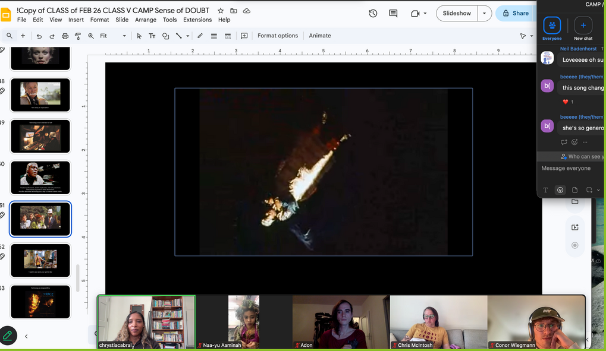
Task: Click the Undo arrow in toolbar
Action: coord(39,36)
